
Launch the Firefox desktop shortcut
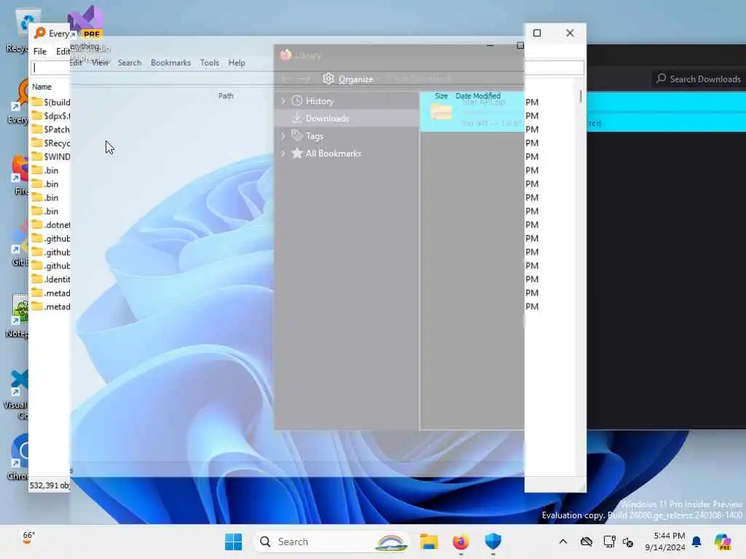(x=19, y=173)
